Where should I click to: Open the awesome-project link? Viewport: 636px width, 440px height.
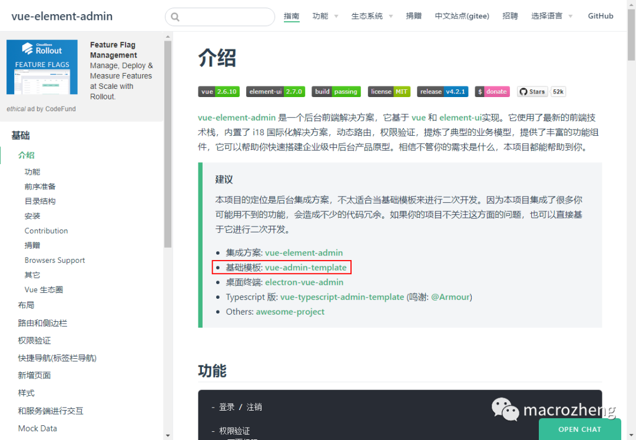click(290, 312)
